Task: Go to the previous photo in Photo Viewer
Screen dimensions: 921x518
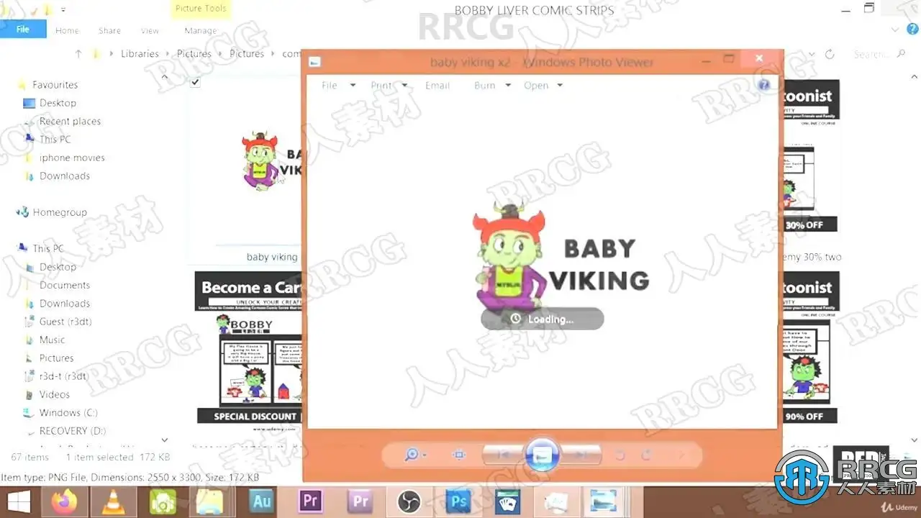Action: pyautogui.click(x=504, y=455)
